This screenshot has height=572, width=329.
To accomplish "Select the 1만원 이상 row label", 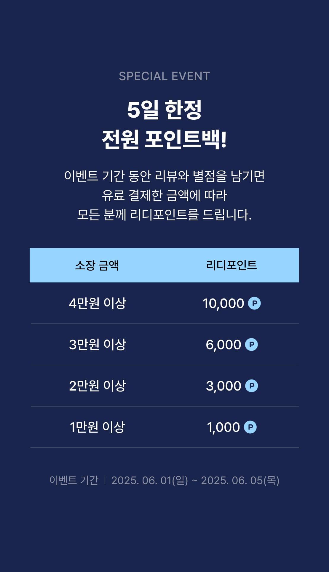I will coord(98,427).
